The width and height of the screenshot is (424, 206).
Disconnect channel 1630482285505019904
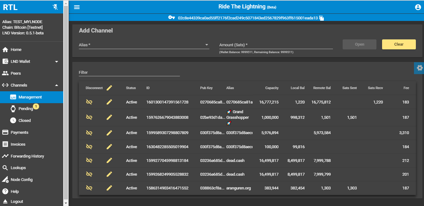(89, 147)
